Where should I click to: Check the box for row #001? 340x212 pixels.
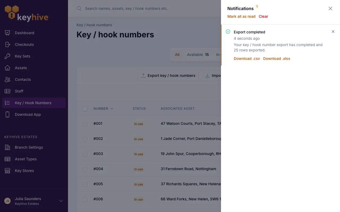[x=85, y=124]
